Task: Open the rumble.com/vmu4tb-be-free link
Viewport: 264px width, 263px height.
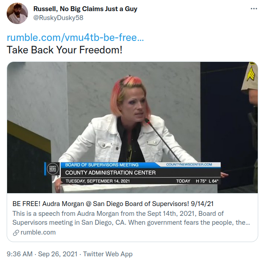Action: point(75,37)
